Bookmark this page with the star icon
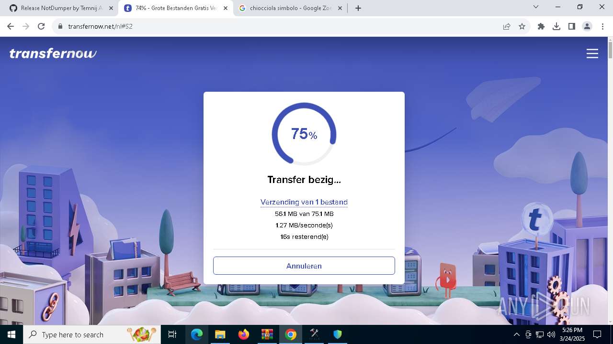 click(x=522, y=26)
